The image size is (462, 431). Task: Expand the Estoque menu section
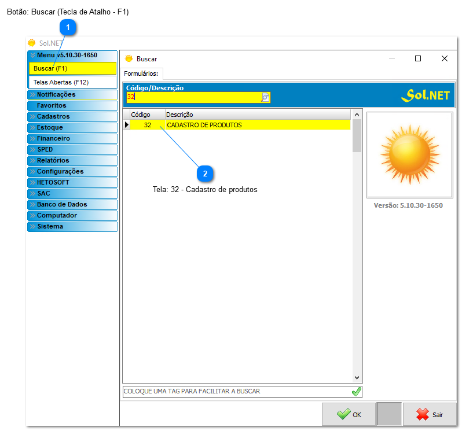[x=72, y=127]
